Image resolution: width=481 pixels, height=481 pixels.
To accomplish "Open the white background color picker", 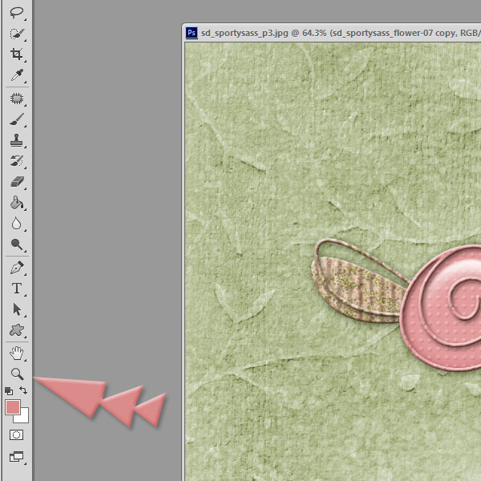I will pos(24,418).
